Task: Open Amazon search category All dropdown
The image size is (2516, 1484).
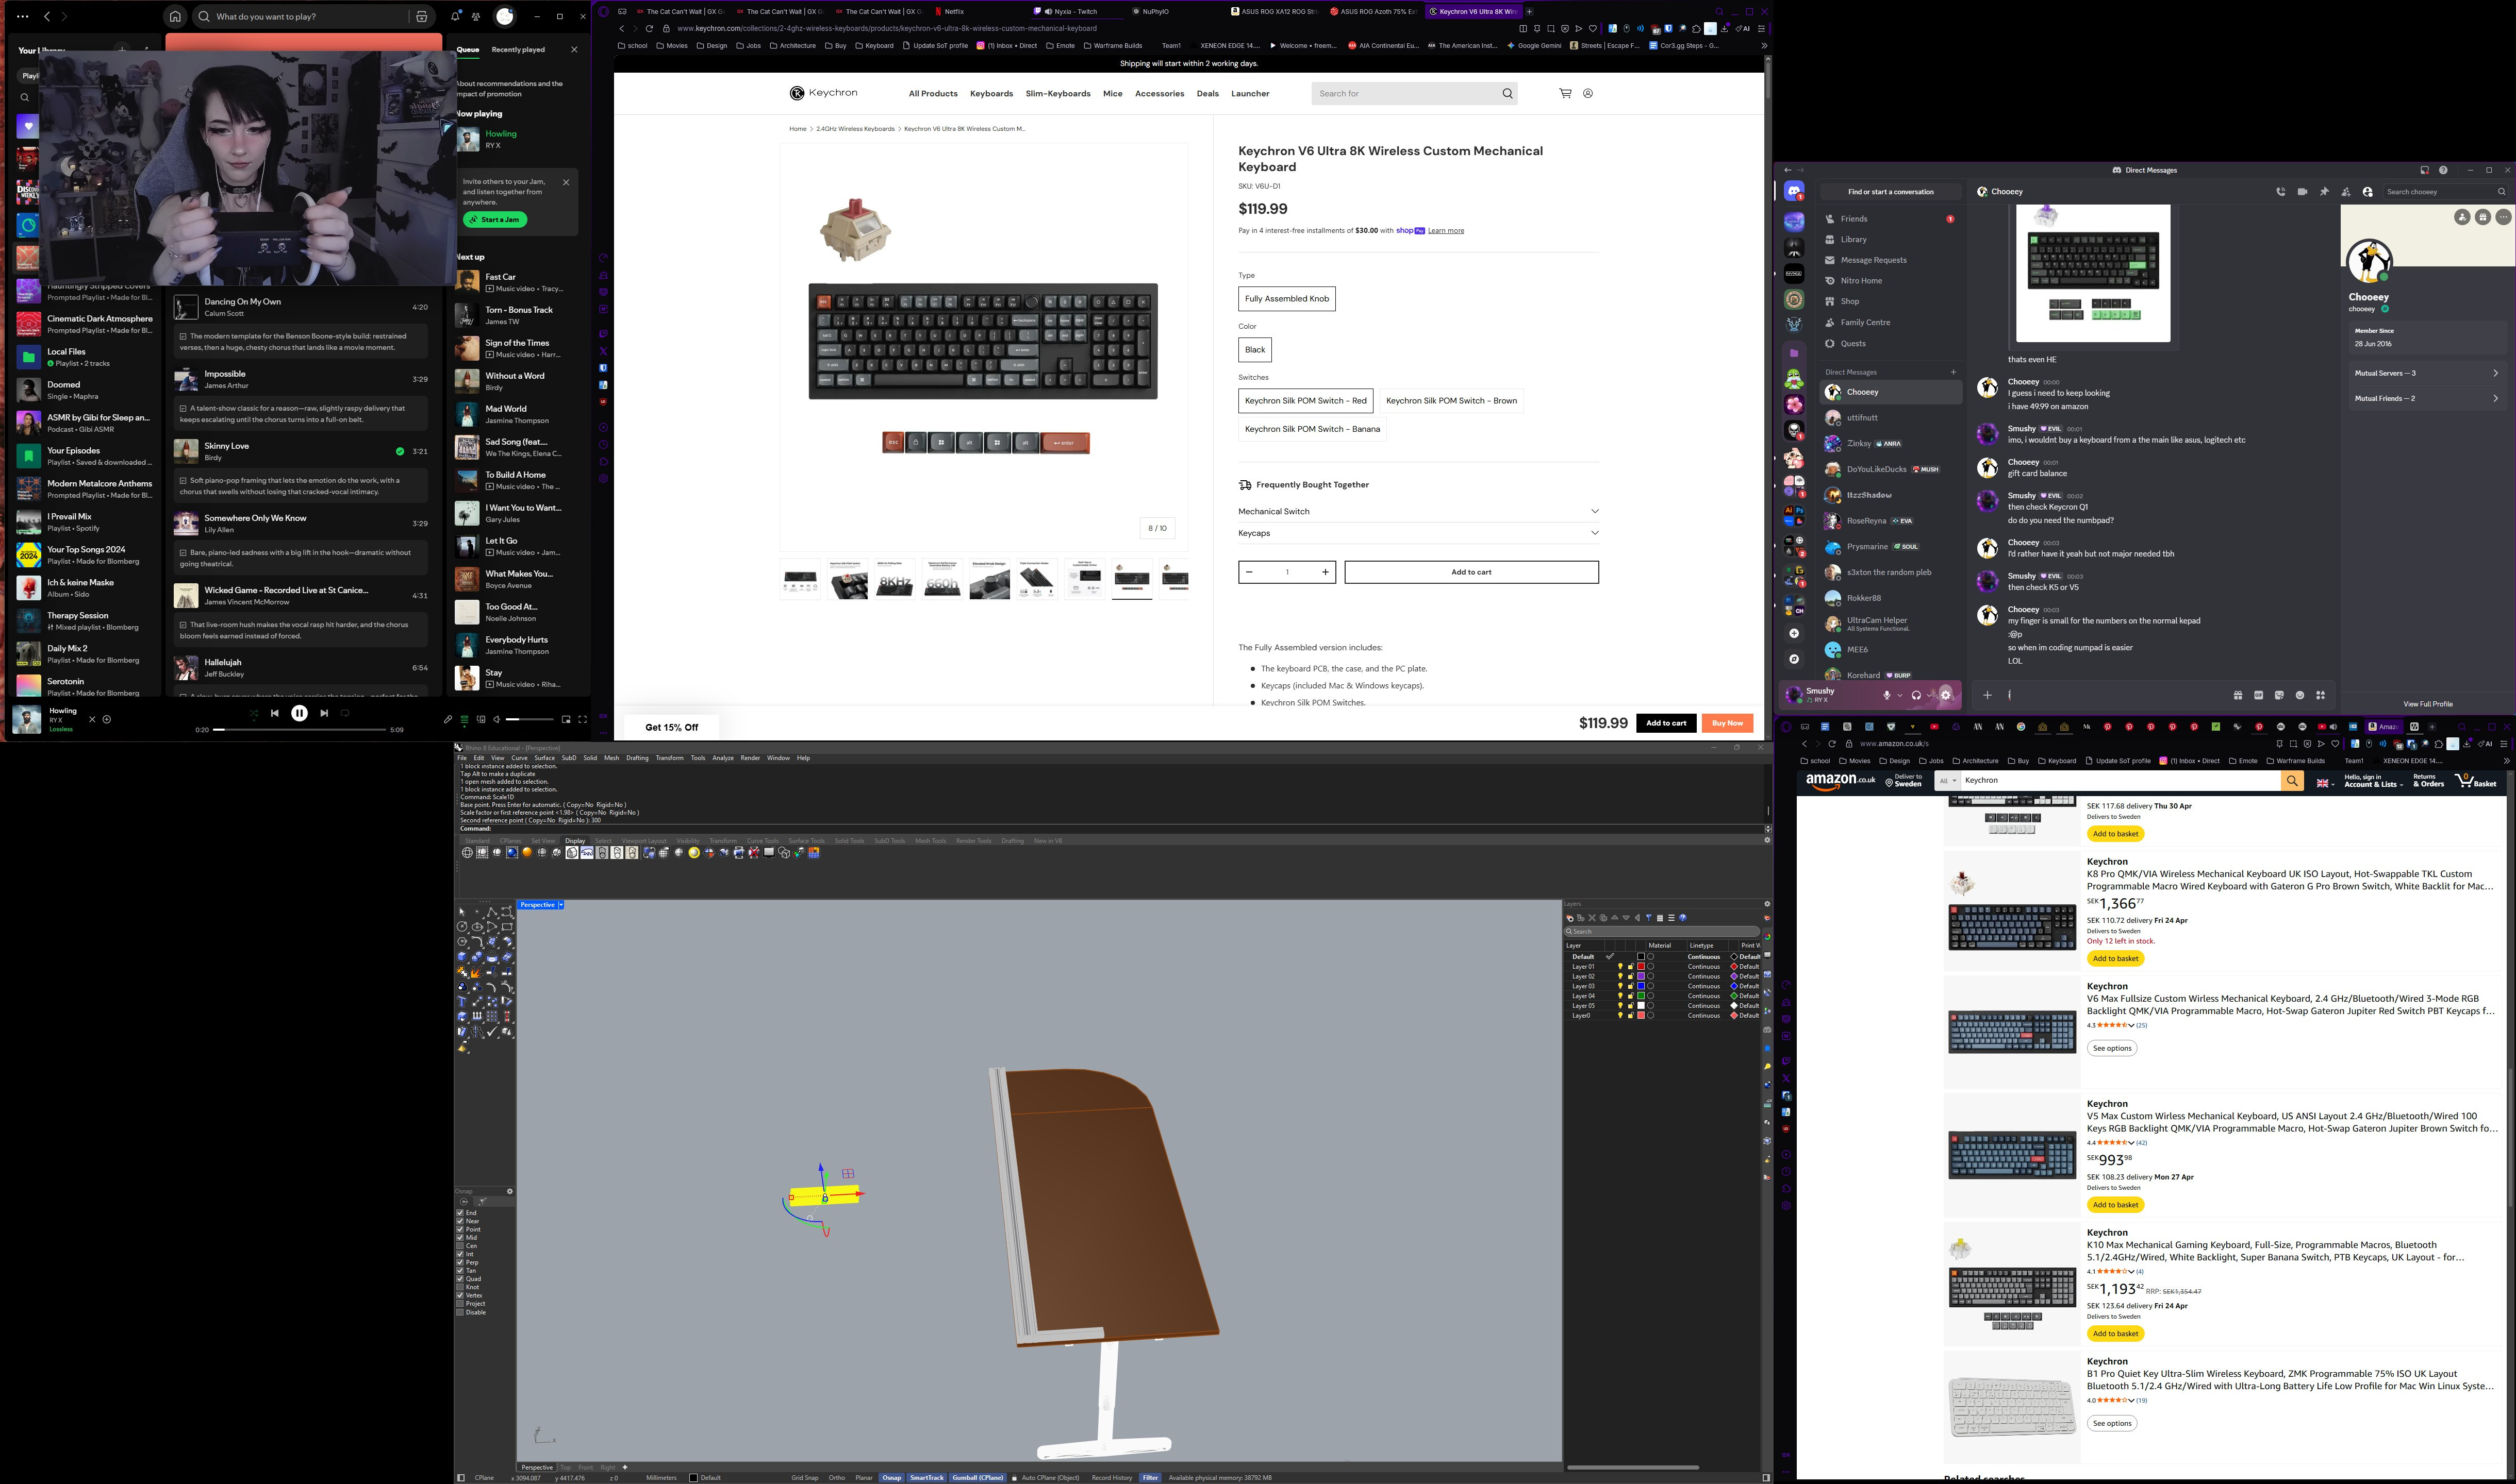Action: click(x=1947, y=781)
